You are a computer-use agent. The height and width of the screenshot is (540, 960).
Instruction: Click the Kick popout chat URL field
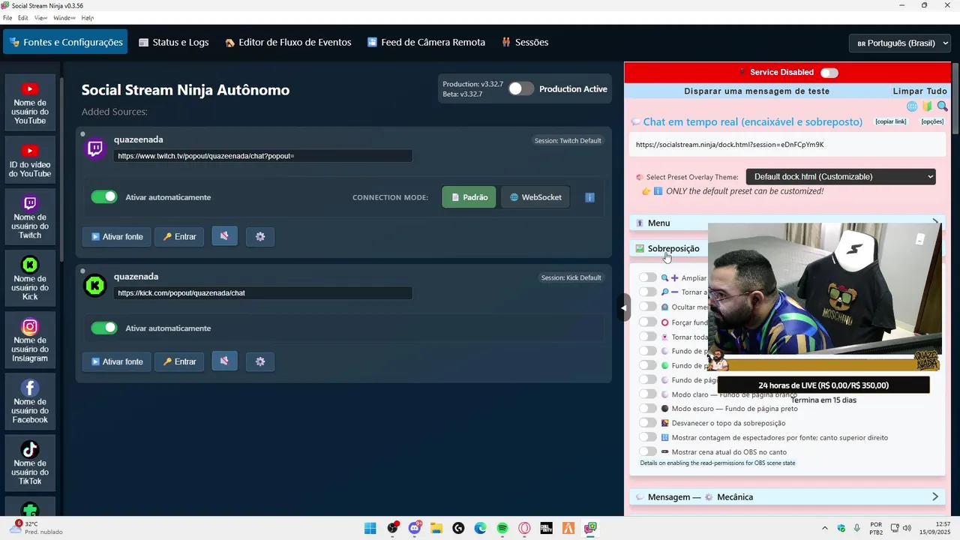[263, 293]
